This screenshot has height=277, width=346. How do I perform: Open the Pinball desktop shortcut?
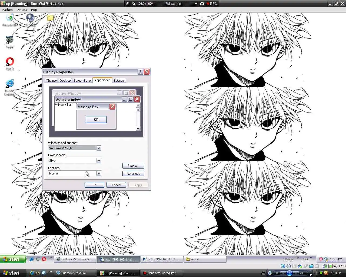30,20
